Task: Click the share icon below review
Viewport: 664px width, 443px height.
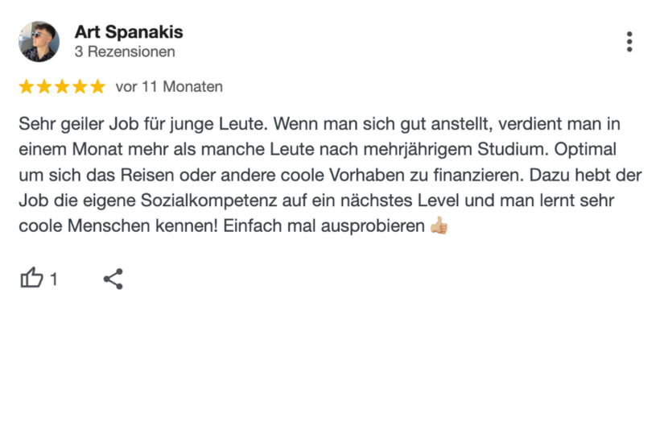Action: coord(113,279)
